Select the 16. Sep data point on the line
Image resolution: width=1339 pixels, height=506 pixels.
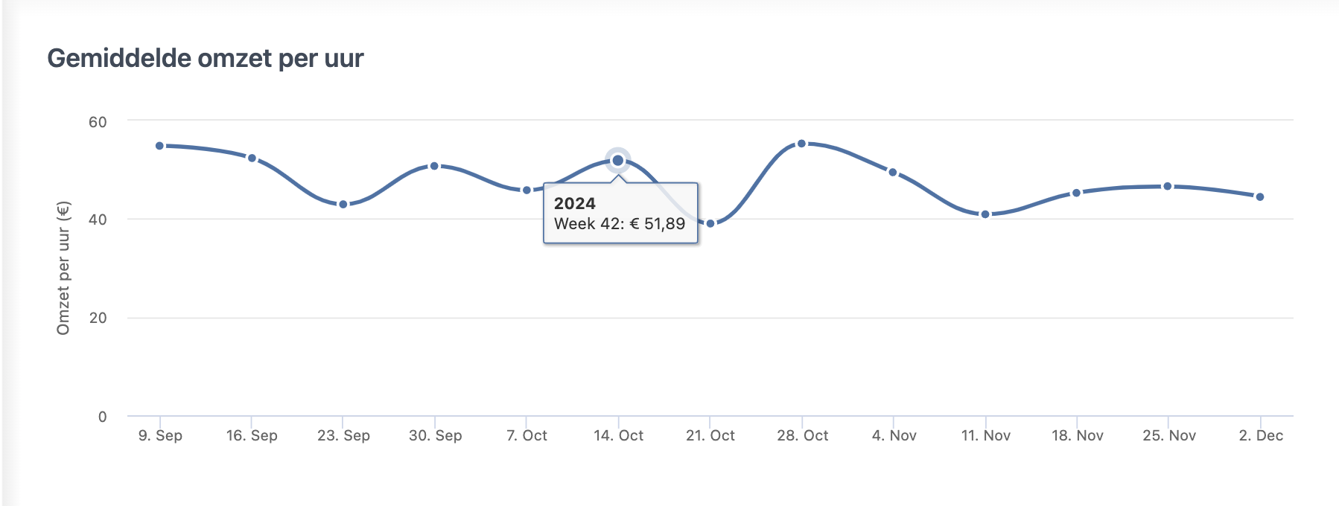pyautogui.click(x=252, y=158)
